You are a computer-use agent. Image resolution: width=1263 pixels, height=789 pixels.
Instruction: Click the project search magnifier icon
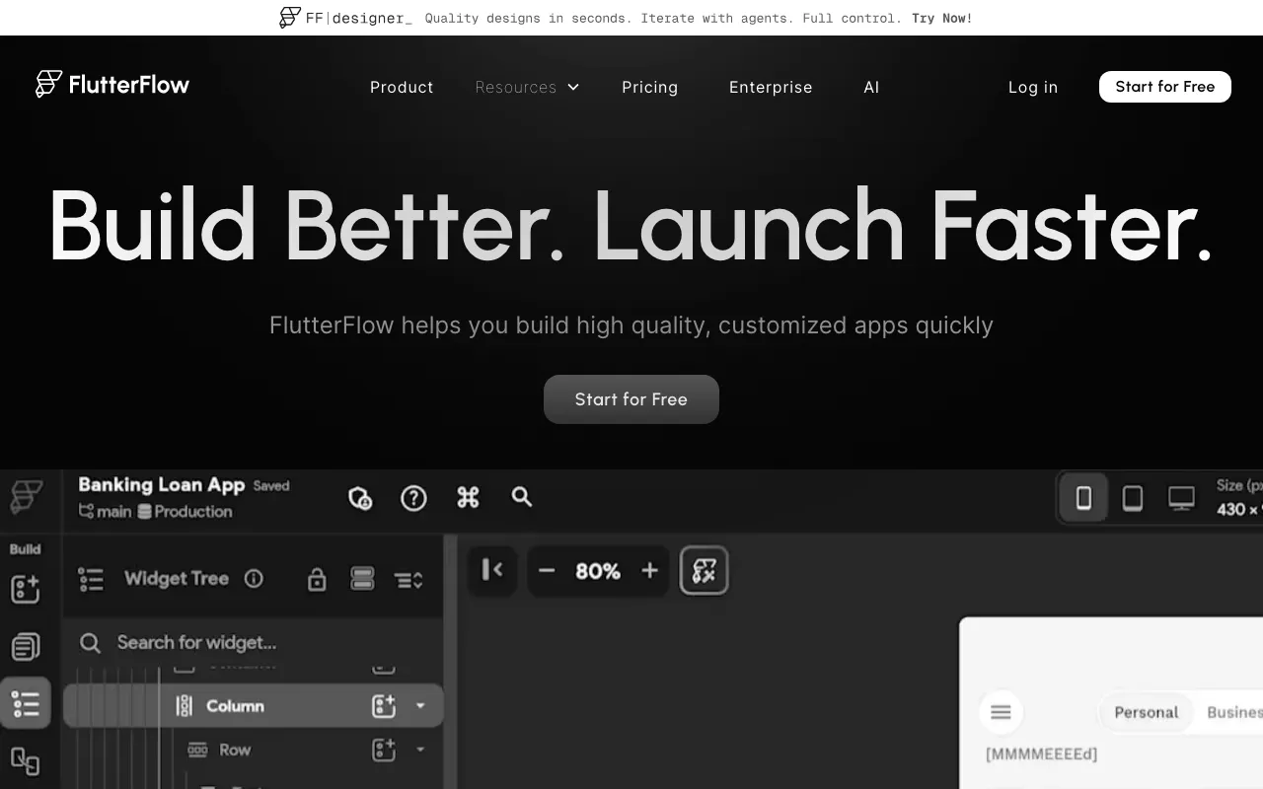522,497
